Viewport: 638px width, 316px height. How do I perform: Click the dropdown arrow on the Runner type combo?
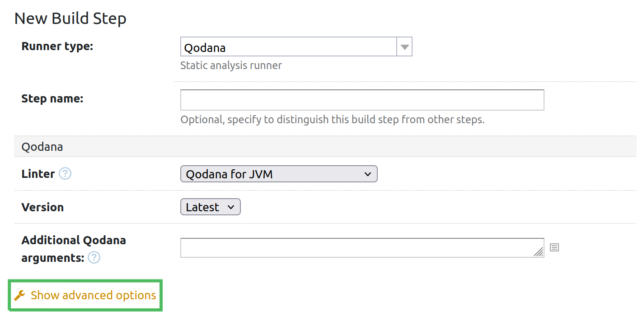tap(404, 46)
